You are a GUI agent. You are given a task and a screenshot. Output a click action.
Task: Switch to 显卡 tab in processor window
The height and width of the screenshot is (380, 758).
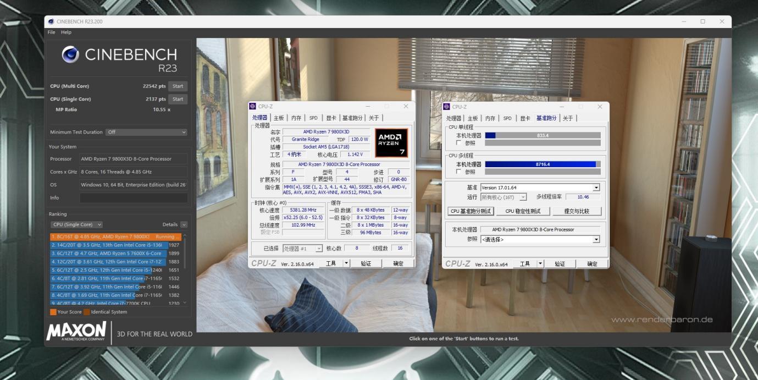[x=331, y=118]
